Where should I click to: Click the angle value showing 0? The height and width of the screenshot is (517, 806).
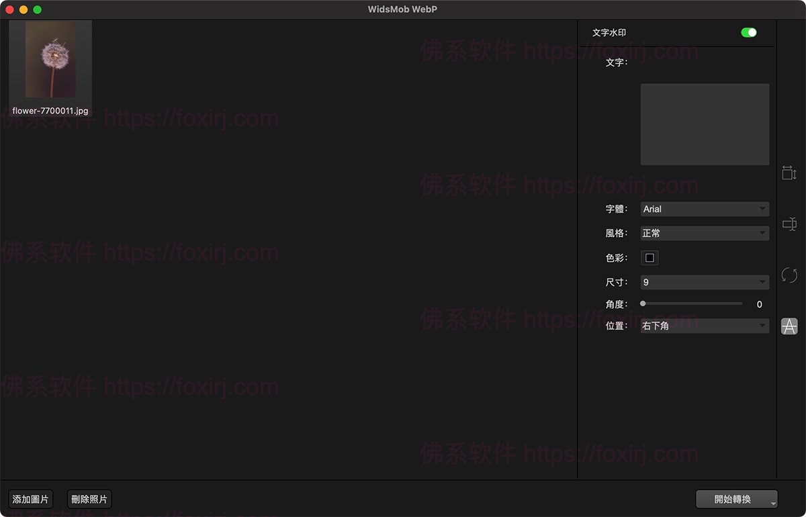click(759, 304)
